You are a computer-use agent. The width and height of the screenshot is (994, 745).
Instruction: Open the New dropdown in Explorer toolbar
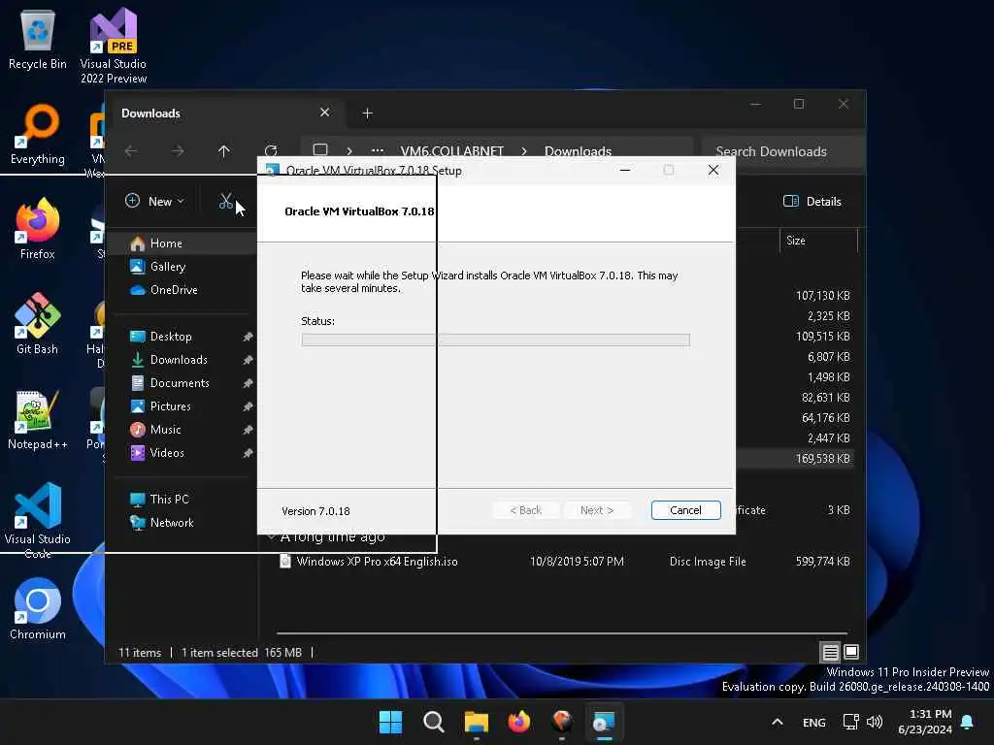(154, 202)
